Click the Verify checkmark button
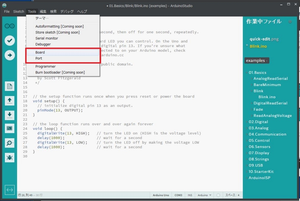This screenshot has width=300, height=201. pyautogui.click(x=10, y=40)
